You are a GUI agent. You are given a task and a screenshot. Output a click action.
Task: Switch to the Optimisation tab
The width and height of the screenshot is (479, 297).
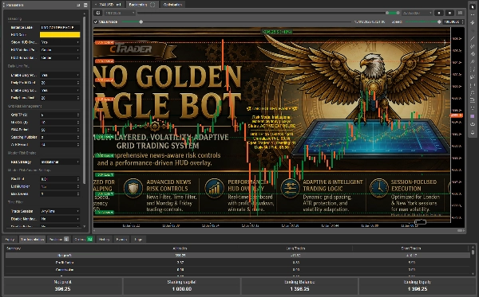pos(172,5)
